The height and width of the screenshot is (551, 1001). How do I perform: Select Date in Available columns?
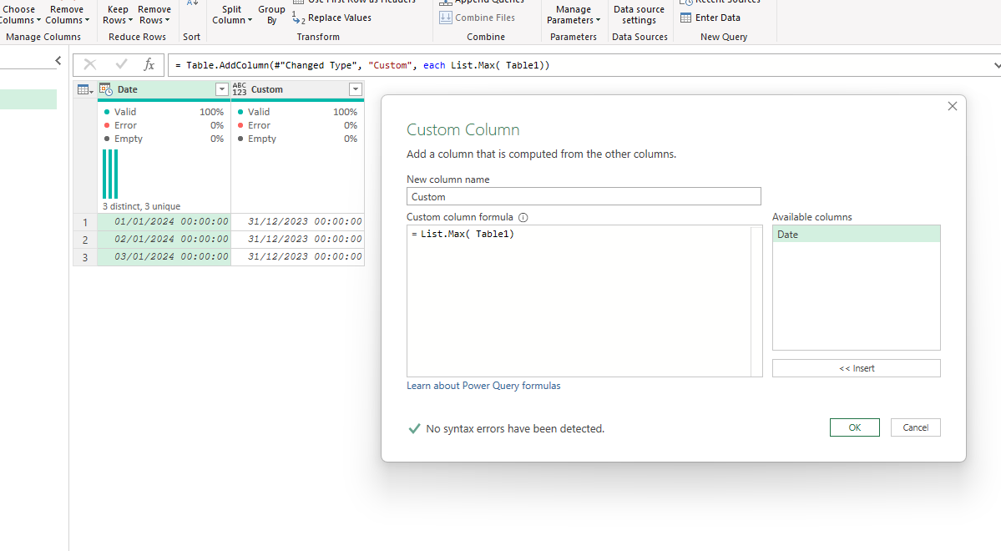[856, 235]
